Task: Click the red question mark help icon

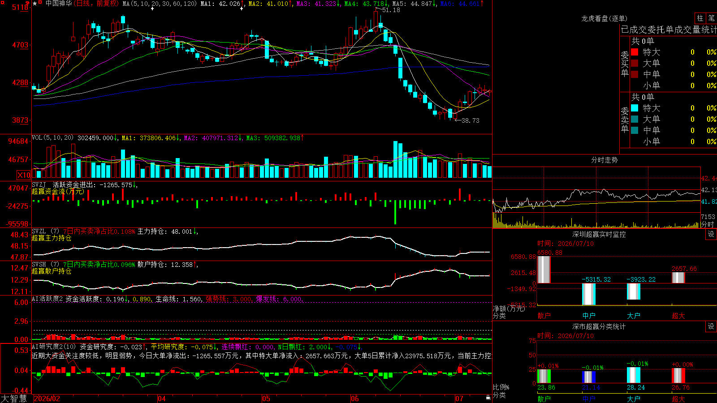Action: (x=28, y=4)
